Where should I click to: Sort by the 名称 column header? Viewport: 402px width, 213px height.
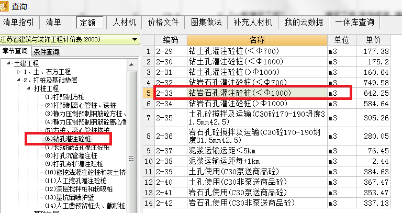[257, 40]
